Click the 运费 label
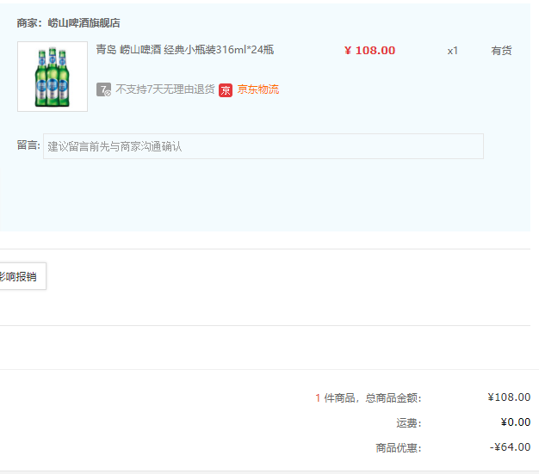The image size is (539, 474). pyautogui.click(x=409, y=423)
